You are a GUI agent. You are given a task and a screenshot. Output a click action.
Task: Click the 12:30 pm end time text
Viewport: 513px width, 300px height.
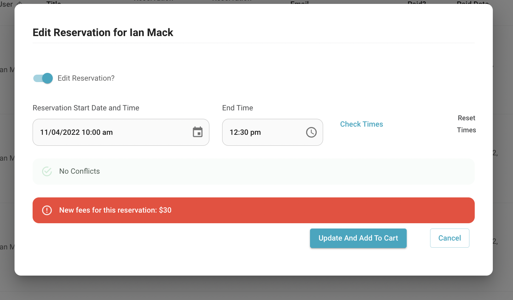(x=245, y=132)
